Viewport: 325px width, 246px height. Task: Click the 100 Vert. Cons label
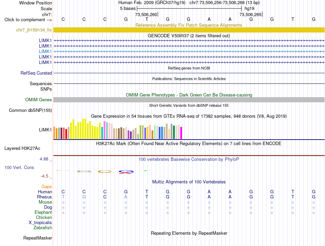tap(19, 167)
